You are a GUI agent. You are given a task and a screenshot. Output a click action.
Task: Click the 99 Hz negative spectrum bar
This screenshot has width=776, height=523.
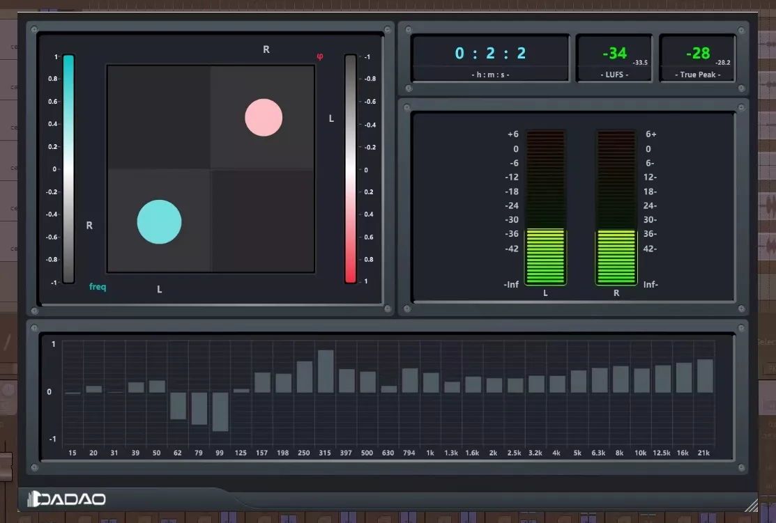[220, 412]
